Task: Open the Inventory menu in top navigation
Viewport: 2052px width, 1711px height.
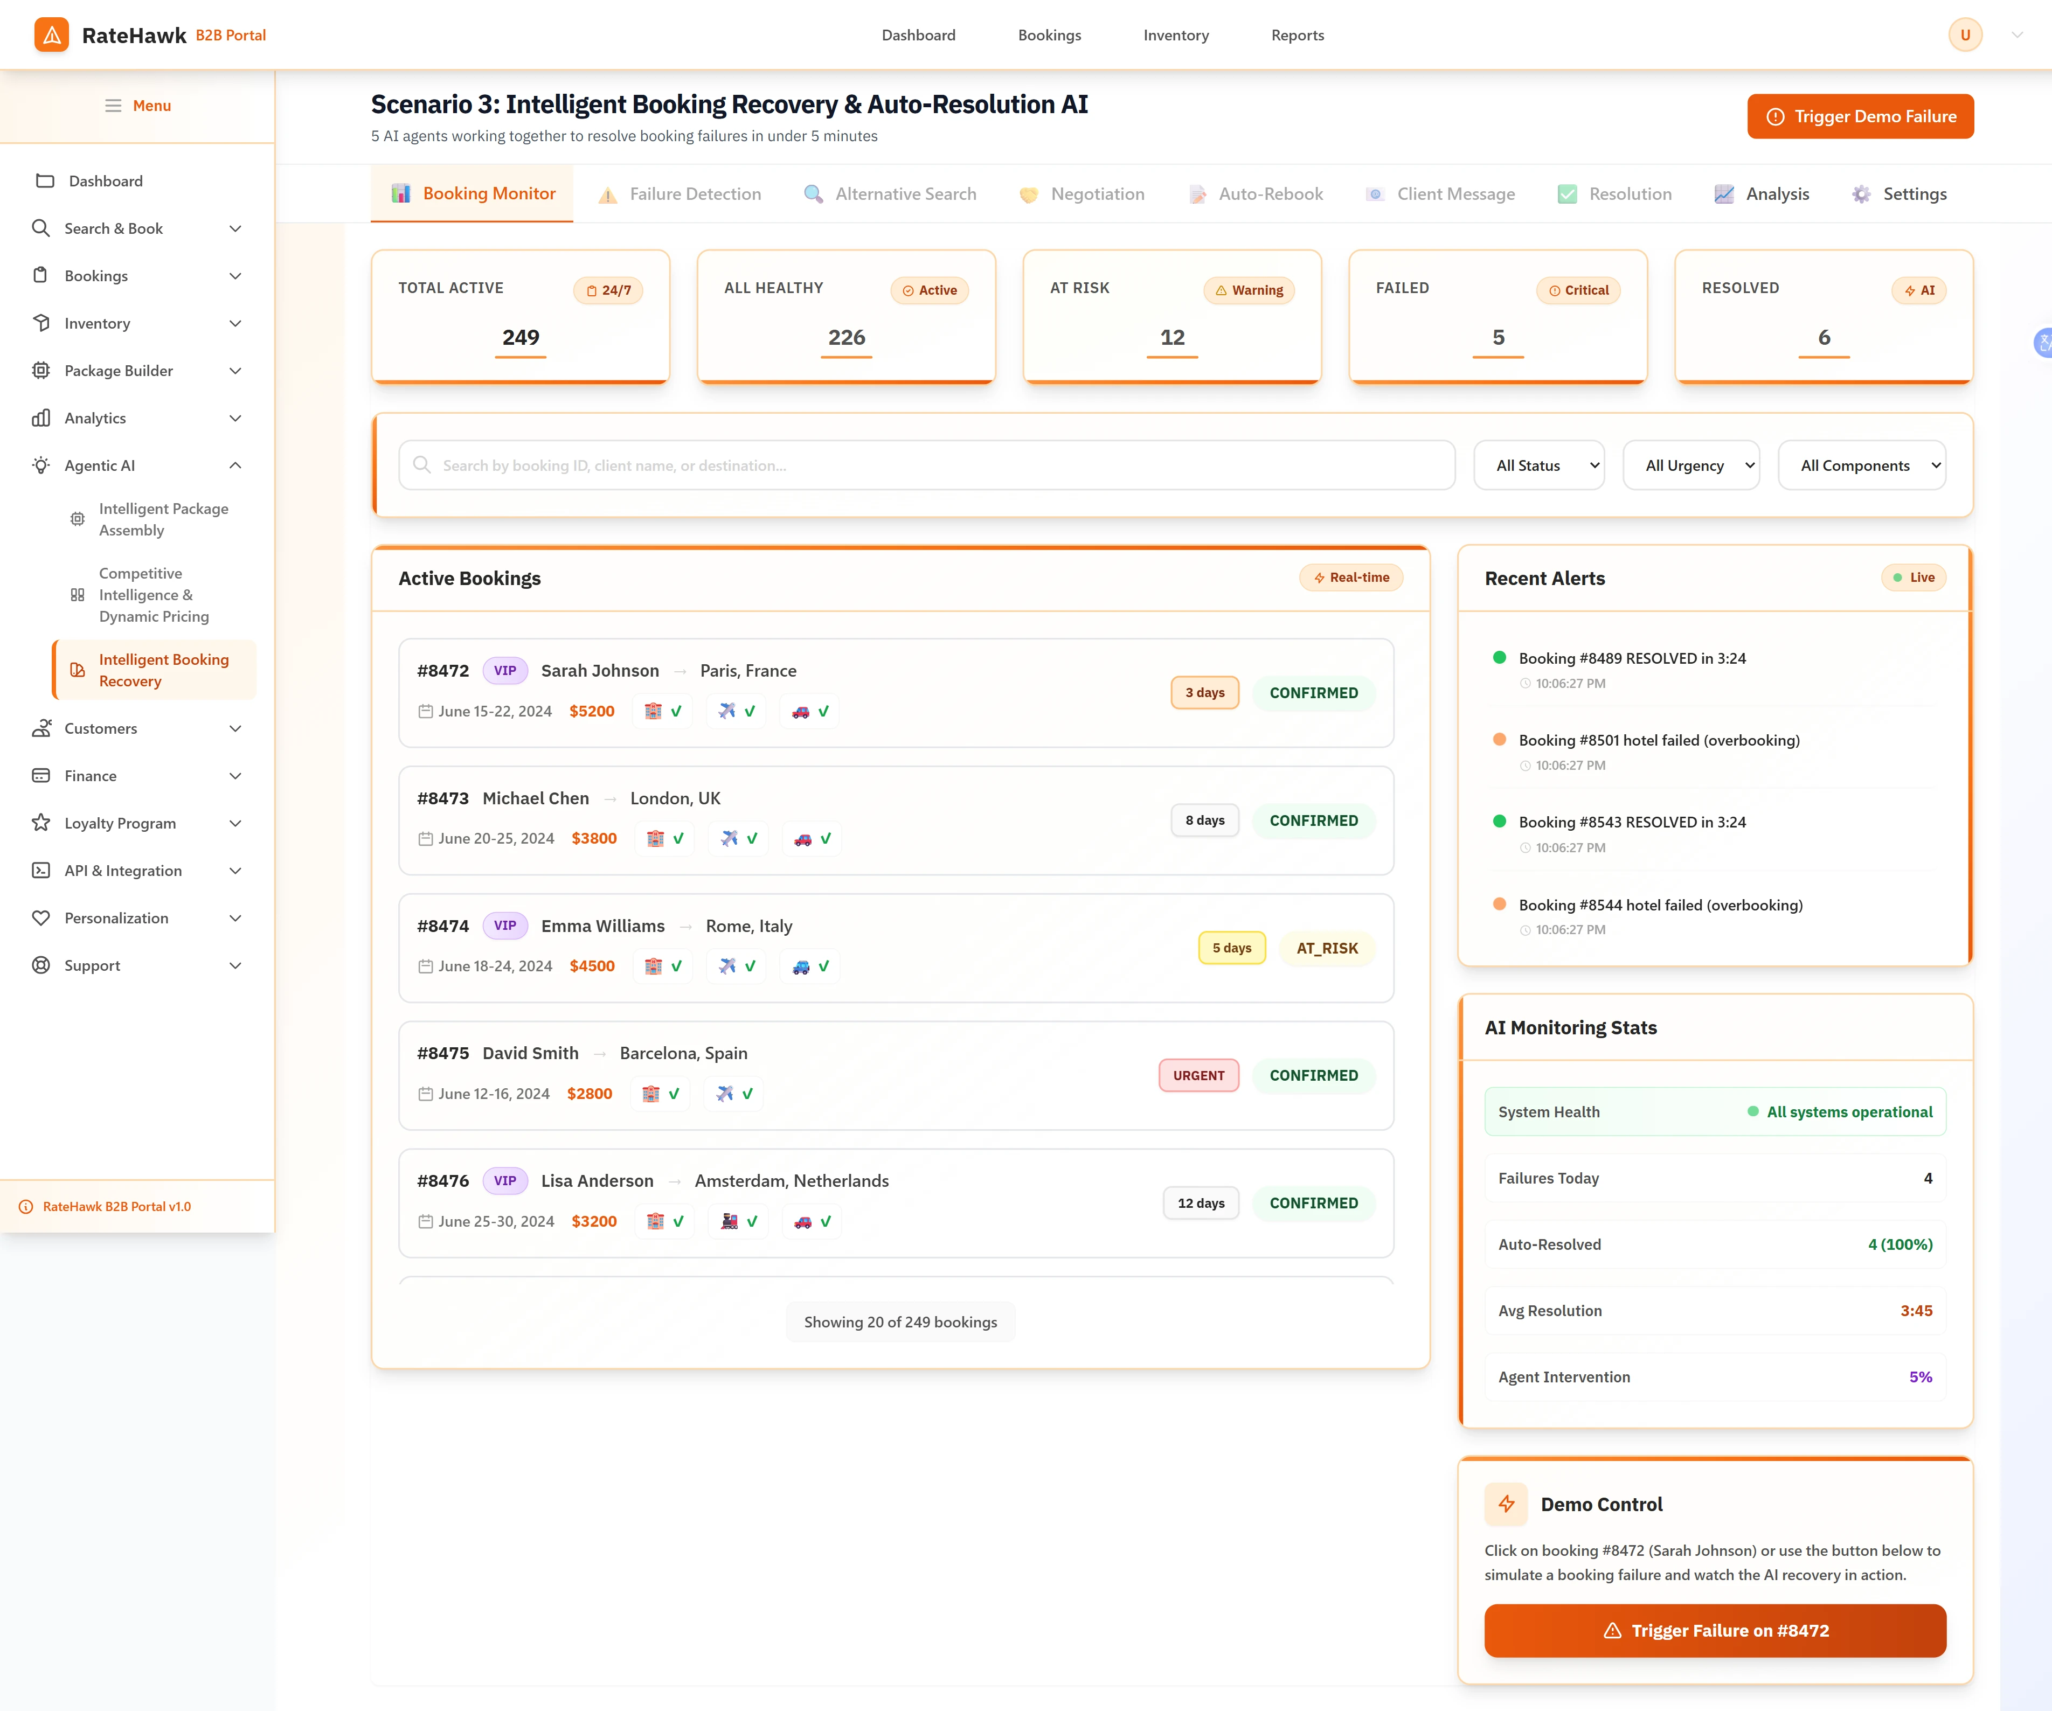Action: [1175, 34]
